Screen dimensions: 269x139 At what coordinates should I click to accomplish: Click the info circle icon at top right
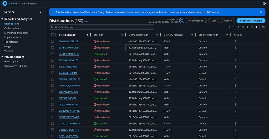(264, 3)
